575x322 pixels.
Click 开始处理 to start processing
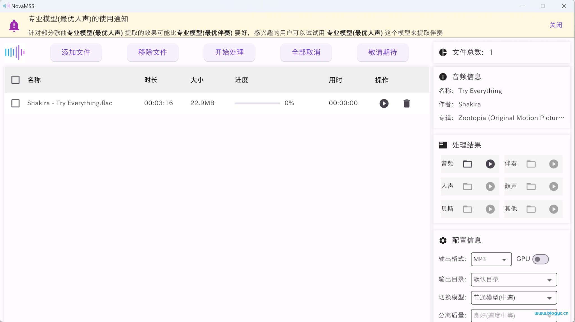(x=229, y=52)
